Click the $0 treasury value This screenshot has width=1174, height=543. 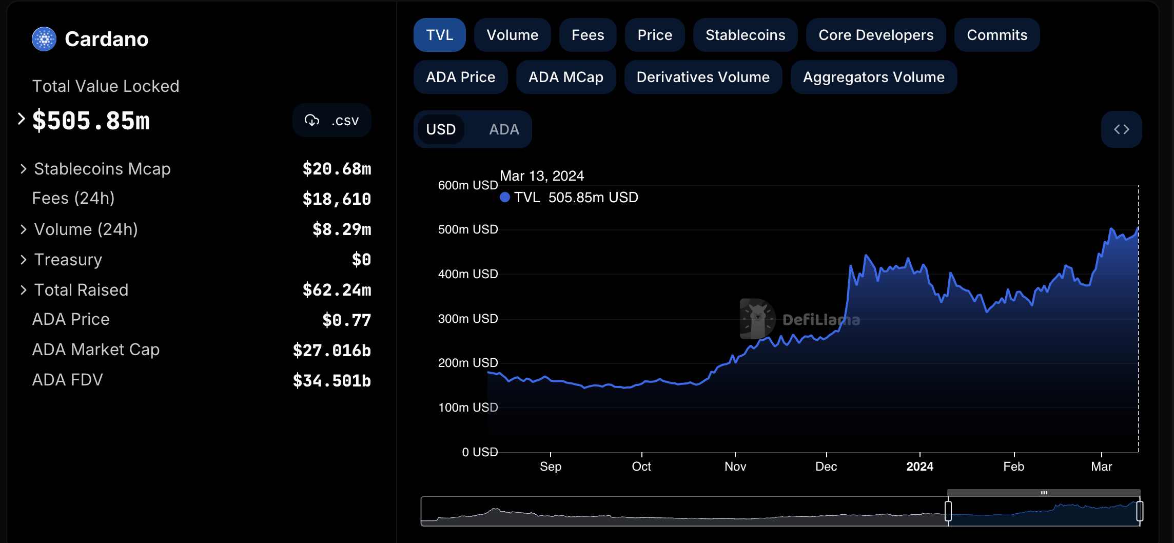point(361,260)
